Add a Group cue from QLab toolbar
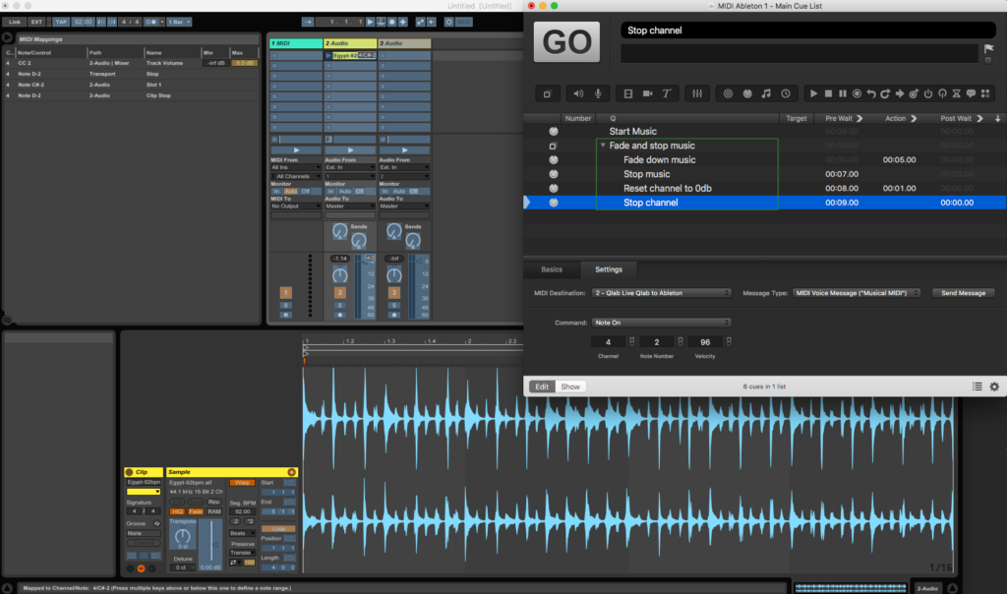This screenshot has width=1007, height=594. (x=547, y=93)
